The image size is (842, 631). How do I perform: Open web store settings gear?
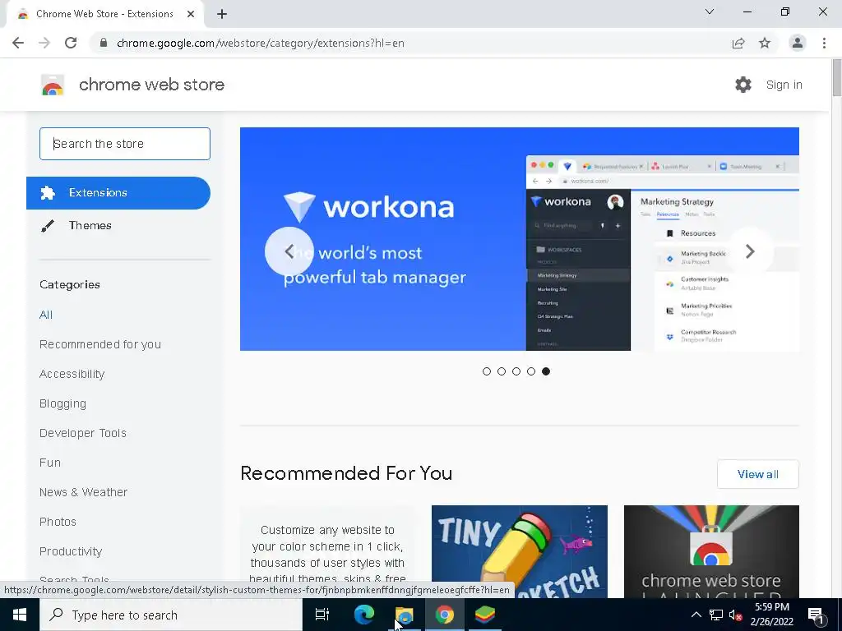(x=743, y=85)
